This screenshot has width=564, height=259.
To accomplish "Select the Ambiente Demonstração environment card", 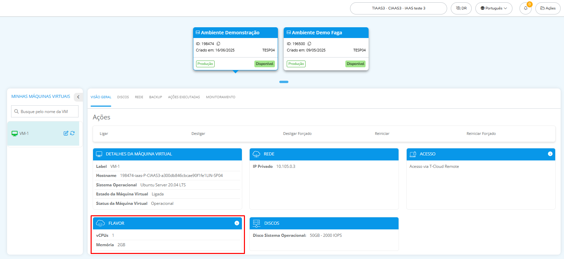I will tap(236, 49).
